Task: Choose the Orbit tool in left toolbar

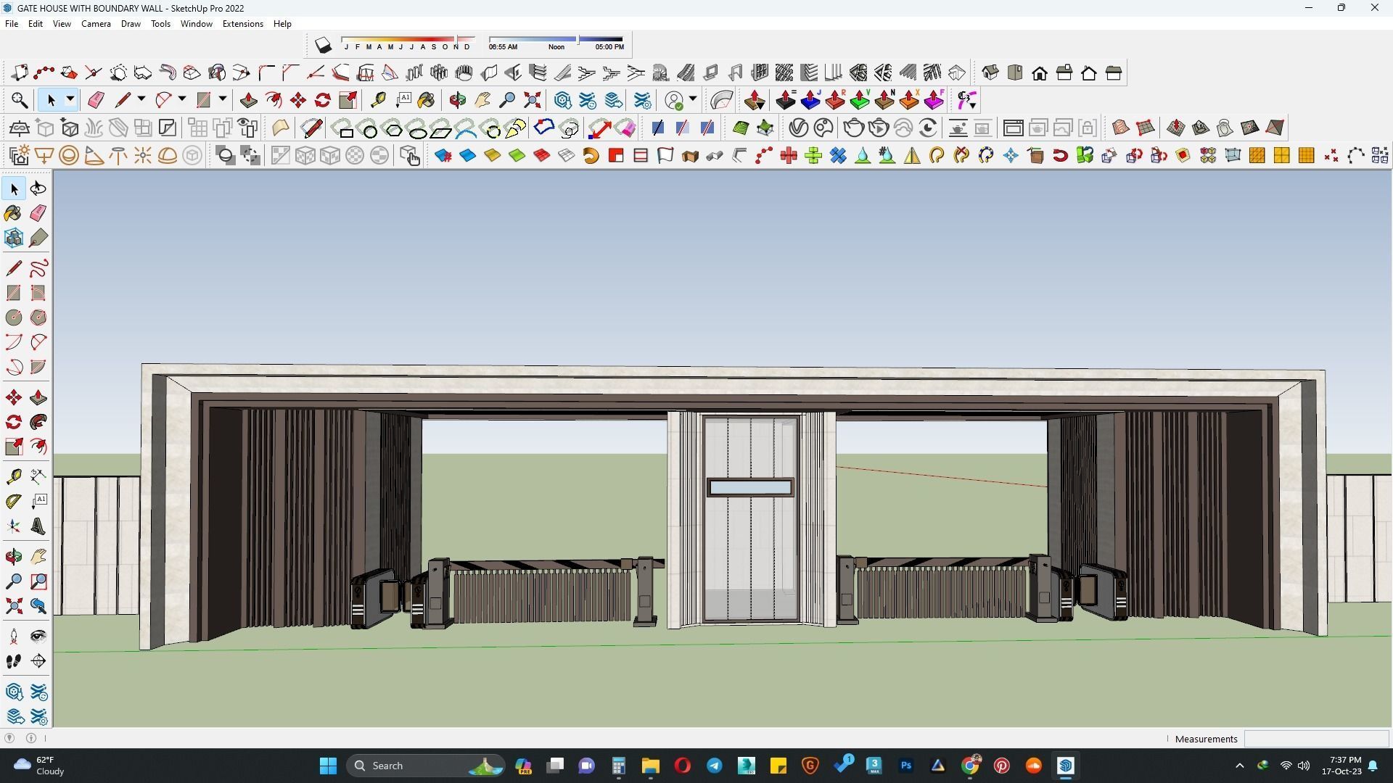Action: point(14,557)
